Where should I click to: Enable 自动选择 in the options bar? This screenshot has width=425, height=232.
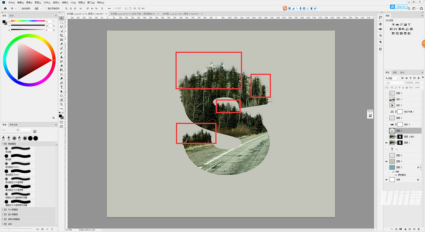tap(19, 8)
